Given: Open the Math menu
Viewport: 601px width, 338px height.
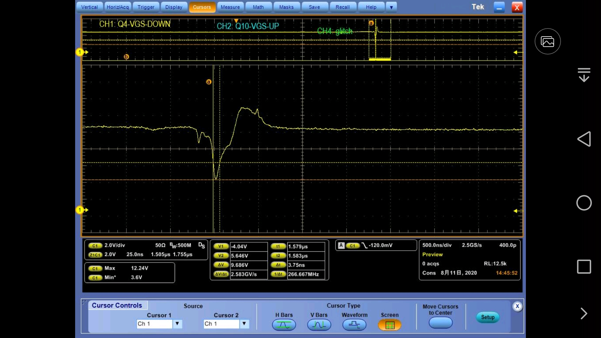Looking at the screenshot, I should click(x=258, y=7).
